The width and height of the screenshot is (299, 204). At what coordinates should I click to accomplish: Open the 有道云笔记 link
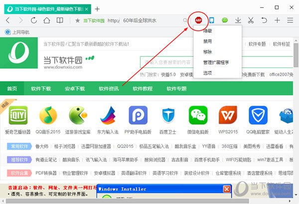(x=46, y=160)
